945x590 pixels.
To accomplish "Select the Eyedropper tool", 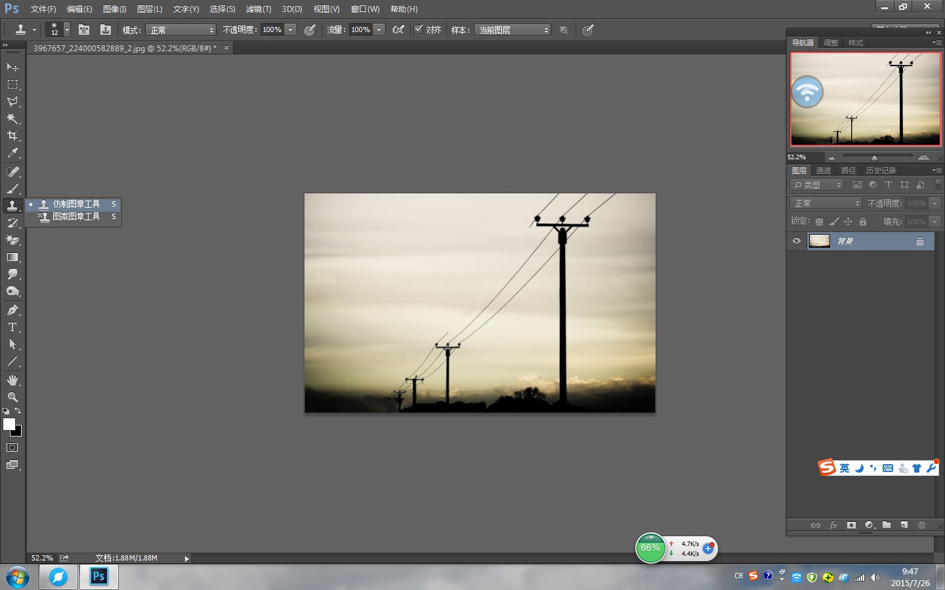I will point(12,153).
